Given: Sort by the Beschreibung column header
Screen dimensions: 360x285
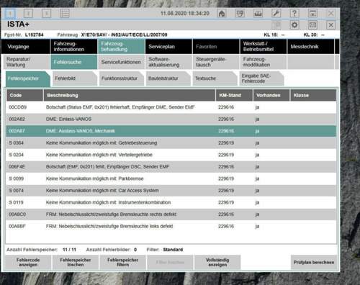Looking at the screenshot, I should [x=130, y=95].
